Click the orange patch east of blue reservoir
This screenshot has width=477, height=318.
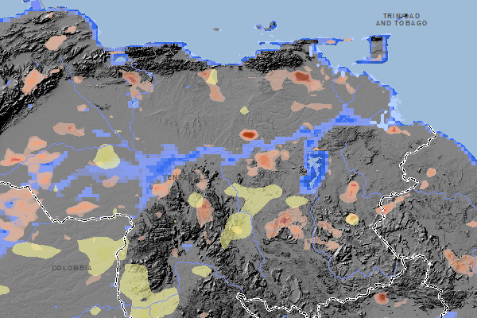click(x=350, y=191)
